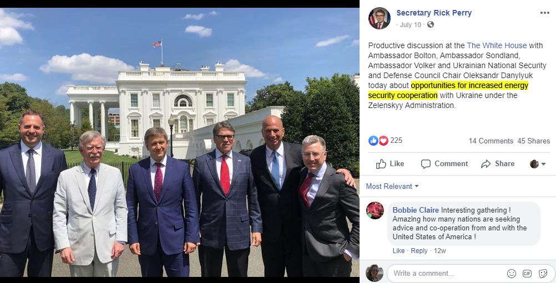The width and height of the screenshot is (556, 283).
Task: Click Bobbie Claire's rose avatar
Action: (x=375, y=210)
